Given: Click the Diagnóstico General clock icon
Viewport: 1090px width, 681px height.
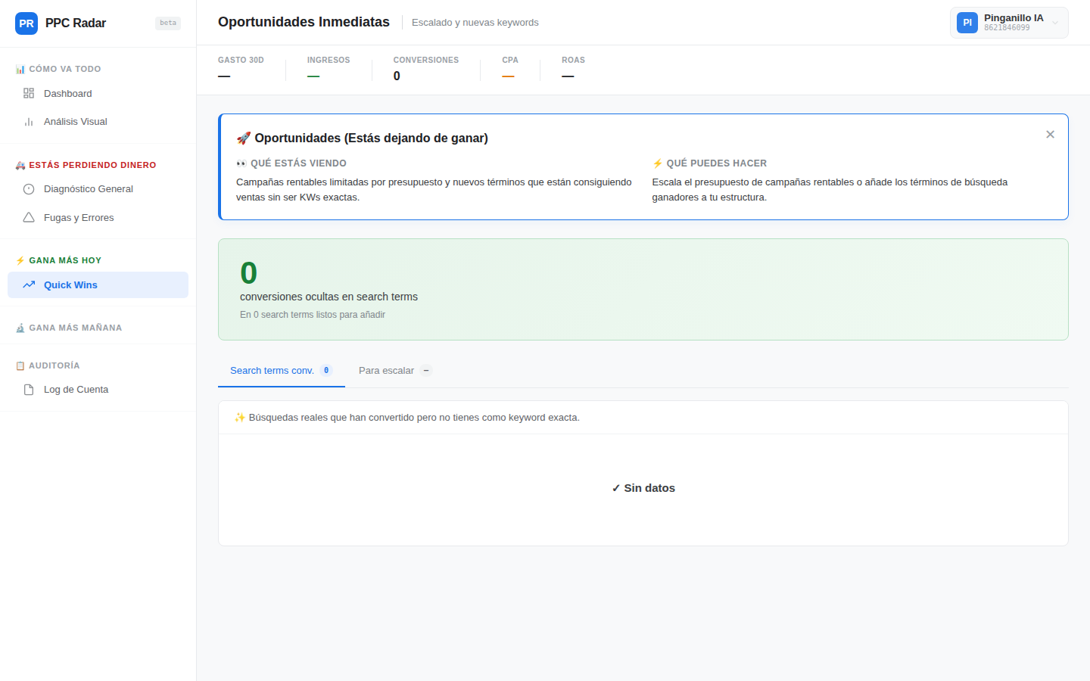Looking at the screenshot, I should click(x=29, y=189).
